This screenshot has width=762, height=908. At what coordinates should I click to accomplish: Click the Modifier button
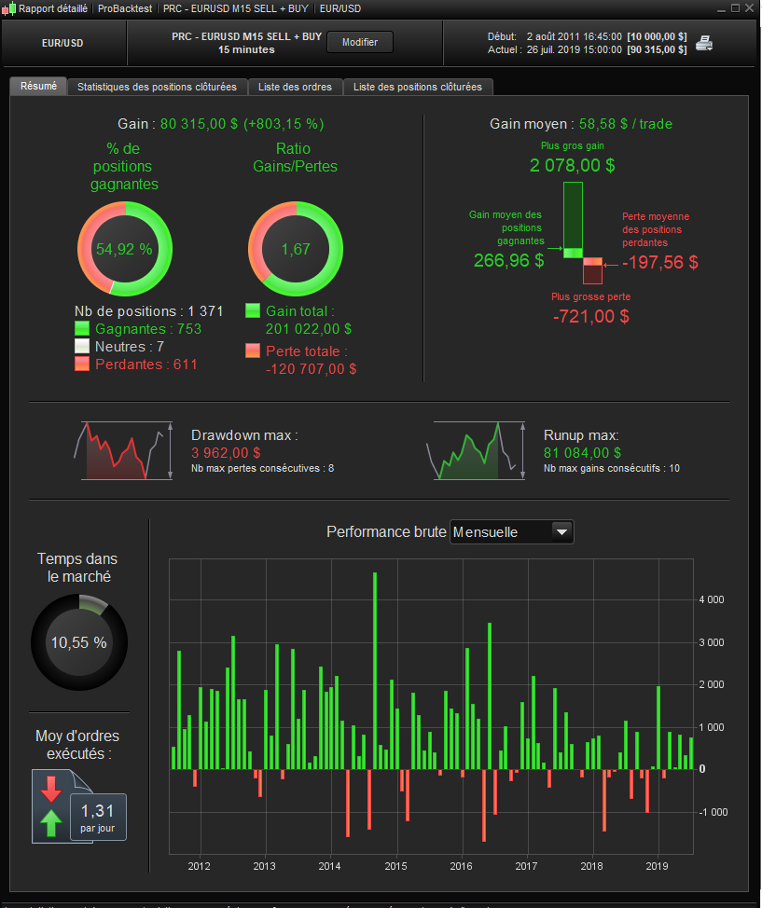[x=359, y=42]
